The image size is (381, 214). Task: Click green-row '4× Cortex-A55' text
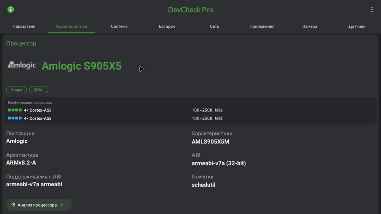pos(38,110)
